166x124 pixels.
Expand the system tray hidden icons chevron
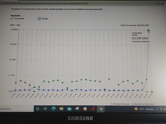point(157,109)
